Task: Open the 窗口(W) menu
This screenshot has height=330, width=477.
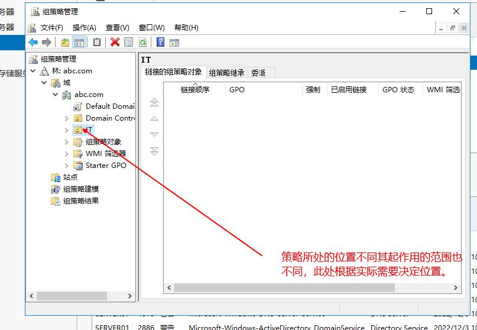Action: coord(151,28)
